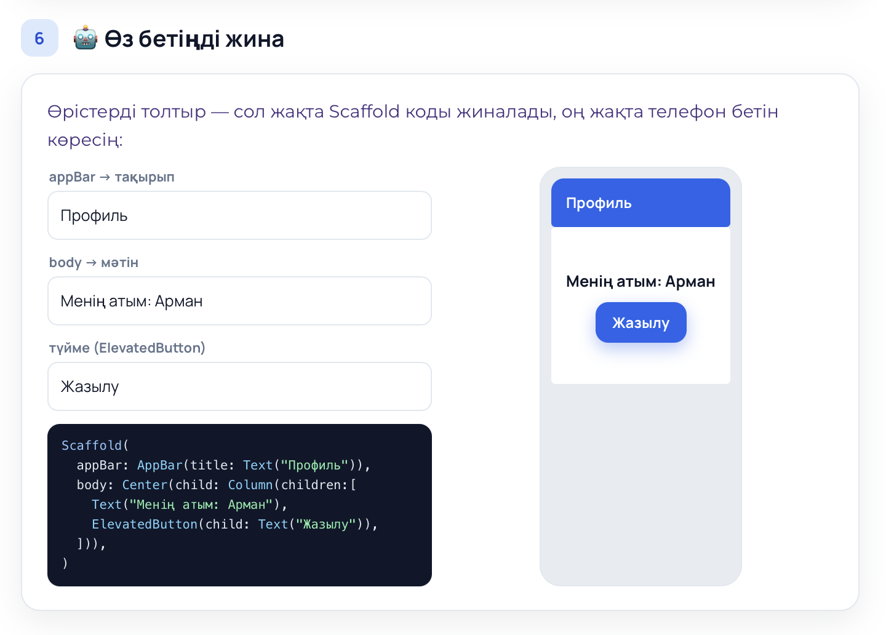Click the 'Өз бетіңді жина' heading
The width and height of the screenshot is (886, 635).
point(194,39)
